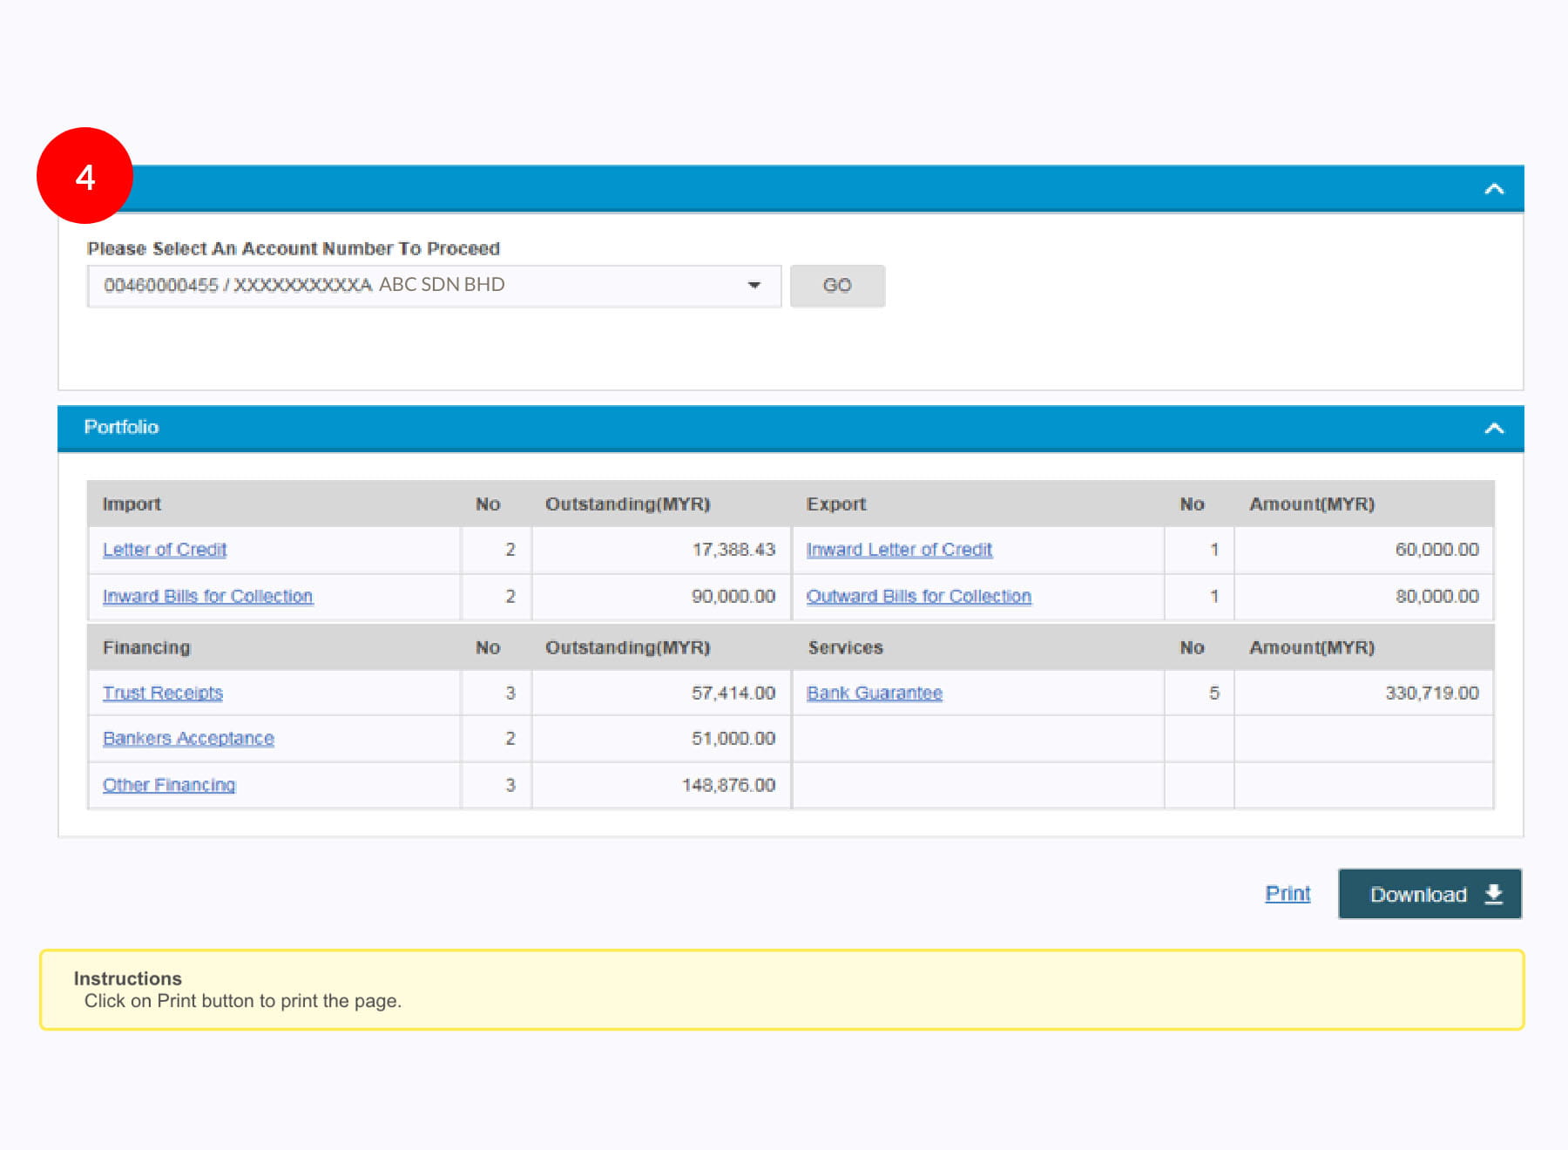Open Other Financing link
The image size is (1568, 1150).
tap(169, 785)
